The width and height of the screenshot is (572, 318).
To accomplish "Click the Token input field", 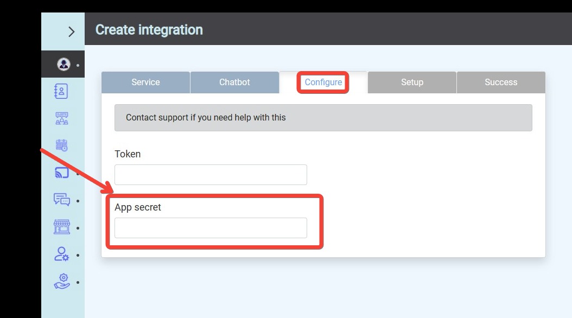I will (x=211, y=175).
